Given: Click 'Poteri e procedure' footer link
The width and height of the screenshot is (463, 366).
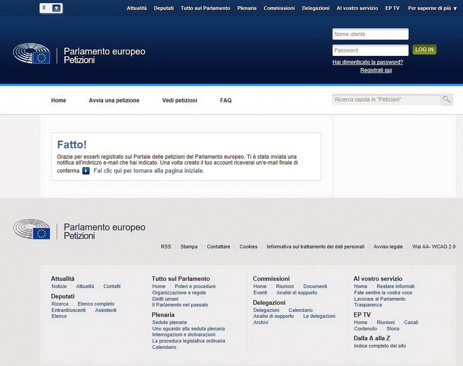Looking at the screenshot, I should (x=195, y=286).
